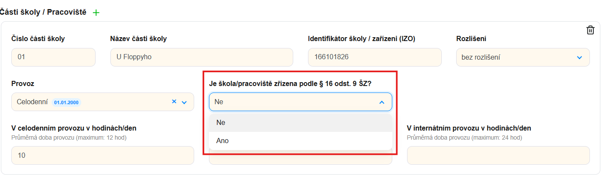Add a new school part with the green plus

point(96,13)
